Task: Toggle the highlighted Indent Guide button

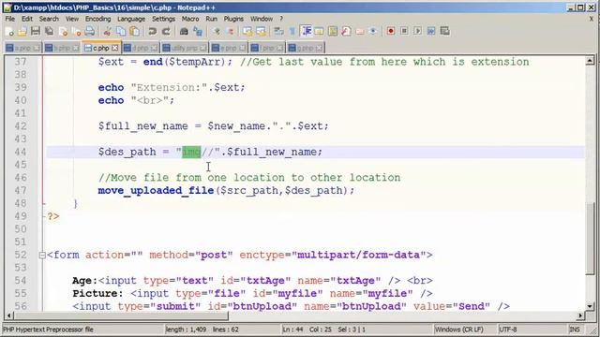Action: (x=306, y=31)
